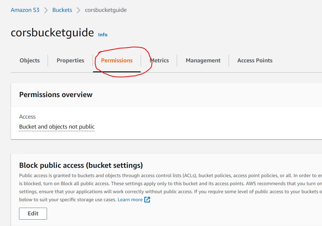Open the Metrics tab
The height and width of the screenshot is (226, 322).
point(159,60)
